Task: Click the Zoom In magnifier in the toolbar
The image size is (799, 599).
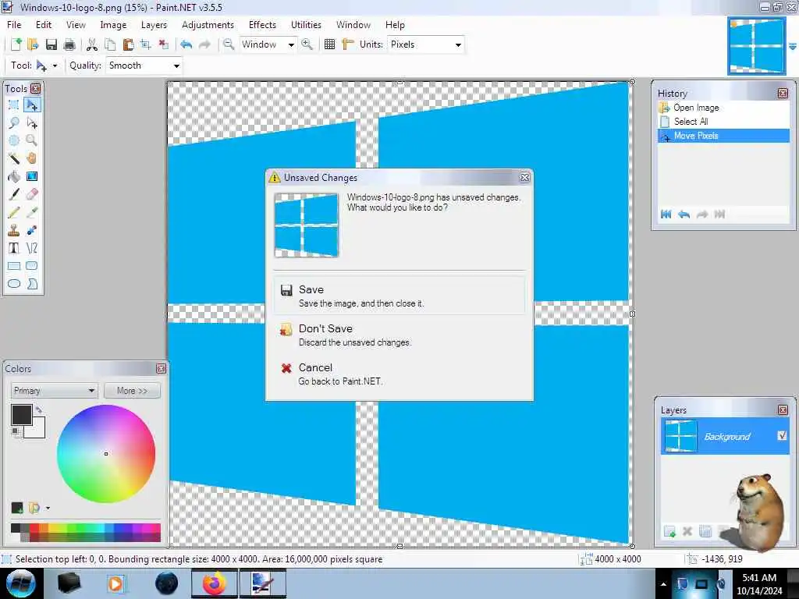Action: point(307,44)
